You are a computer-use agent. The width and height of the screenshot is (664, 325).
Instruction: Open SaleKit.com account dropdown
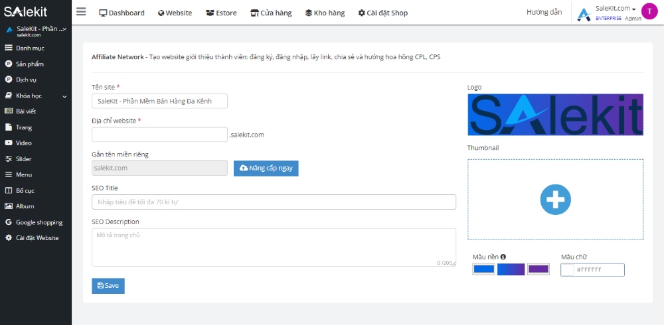click(x=616, y=9)
